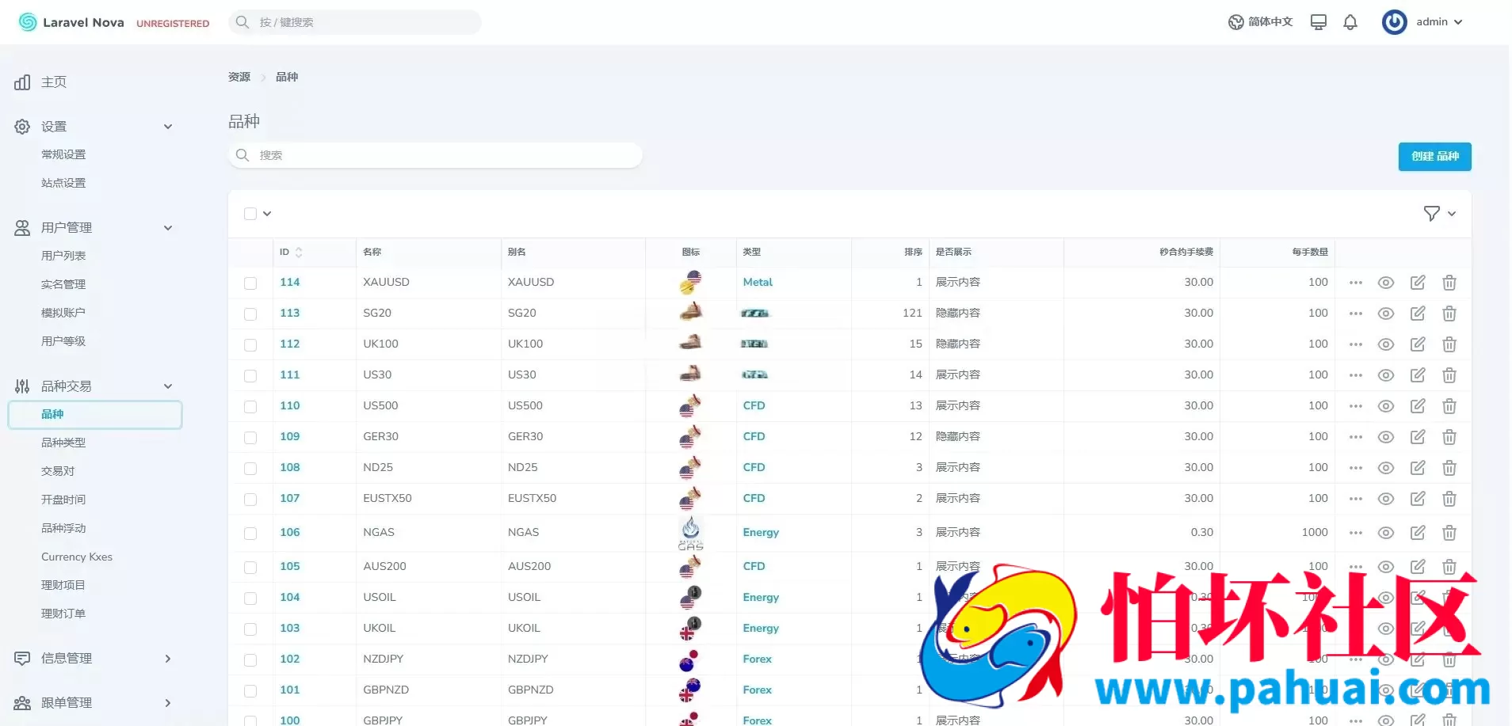1512x726 pixels.
Task: View details eye icon for XAUUSD row
Action: coord(1386,283)
